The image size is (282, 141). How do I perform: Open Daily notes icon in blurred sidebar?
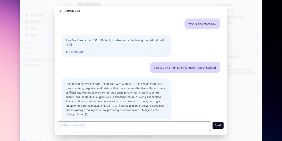tap(27, 15)
